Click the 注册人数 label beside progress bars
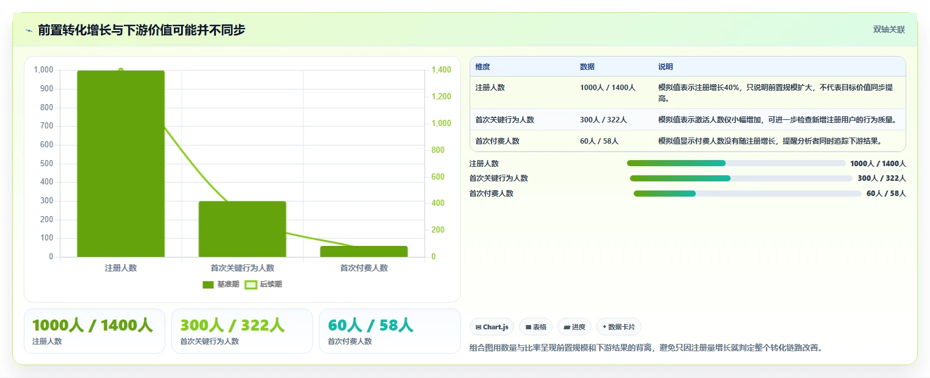The image size is (930, 378). coord(484,164)
